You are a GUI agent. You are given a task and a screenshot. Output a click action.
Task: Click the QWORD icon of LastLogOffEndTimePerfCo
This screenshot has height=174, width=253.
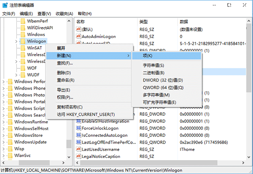pyautogui.click(x=78, y=142)
